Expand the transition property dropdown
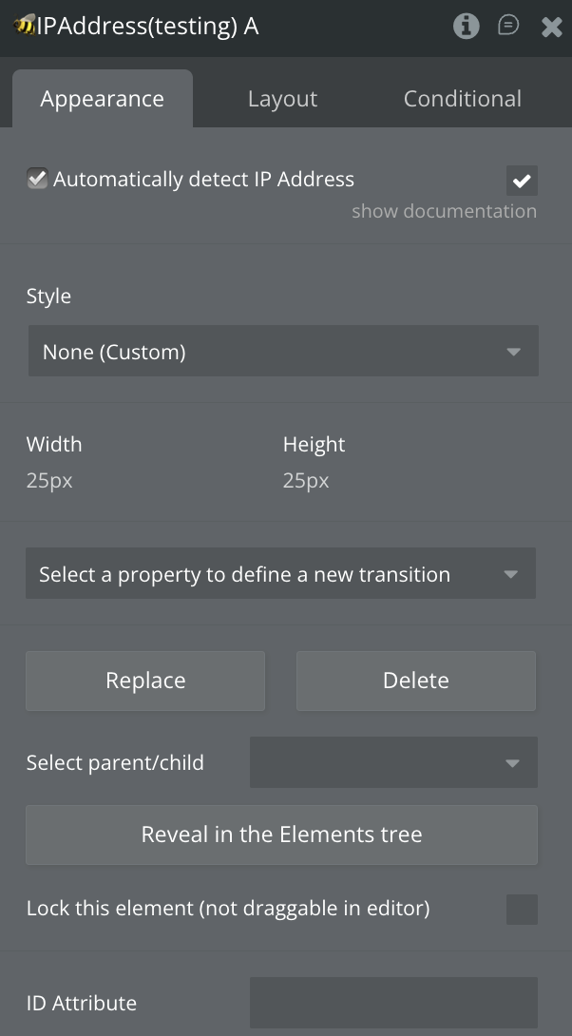Image resolution: width=572 pixels, height=1036 pixels. point(280,574)
